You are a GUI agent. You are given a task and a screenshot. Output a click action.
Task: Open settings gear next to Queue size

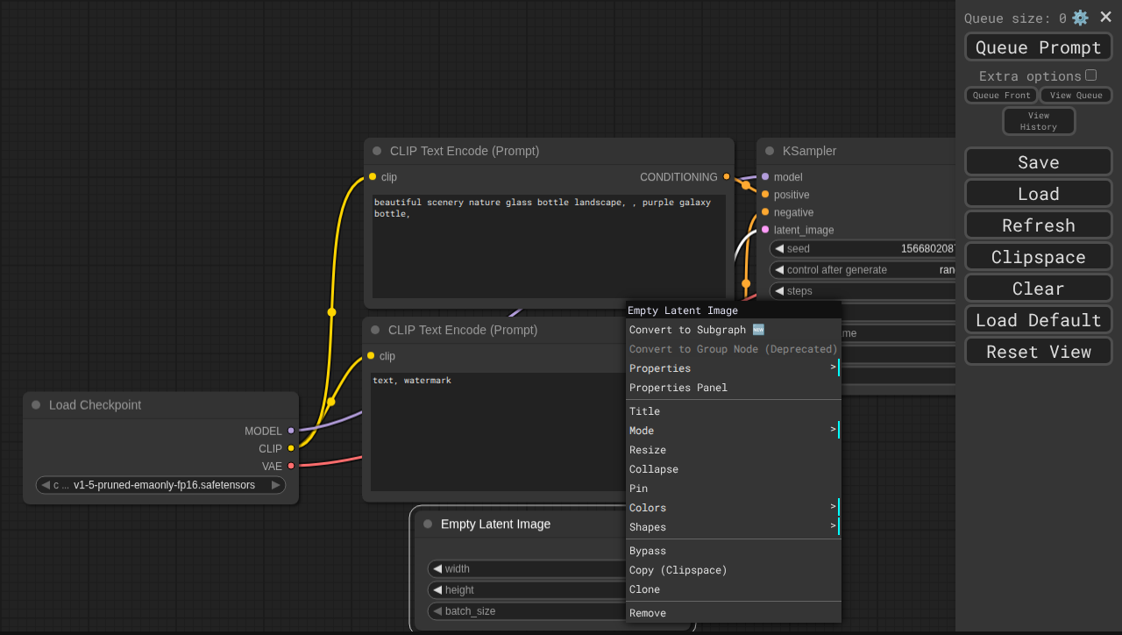click(x=1080, y=18)
